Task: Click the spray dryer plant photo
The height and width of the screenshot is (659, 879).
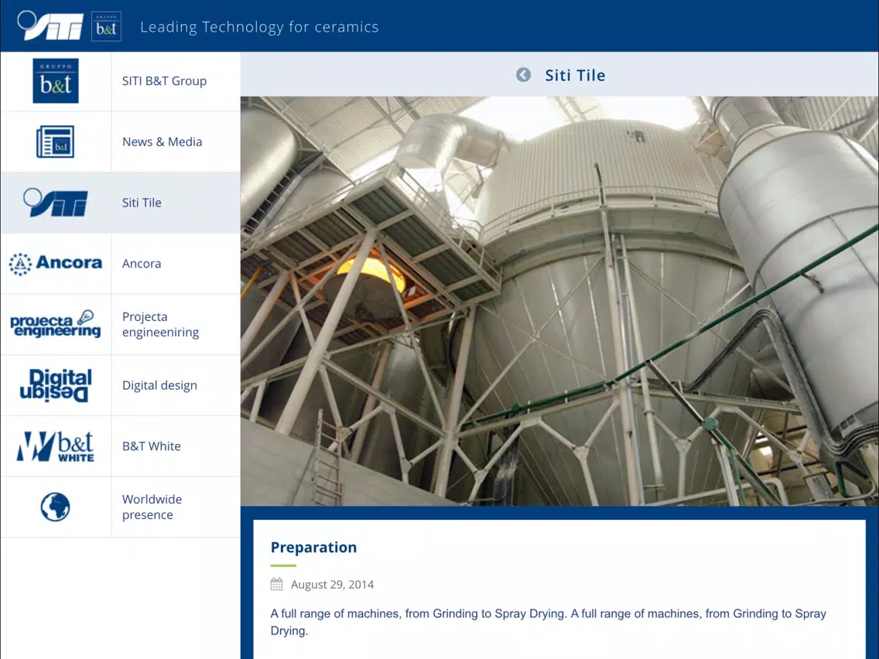Action: pos(559,301)
